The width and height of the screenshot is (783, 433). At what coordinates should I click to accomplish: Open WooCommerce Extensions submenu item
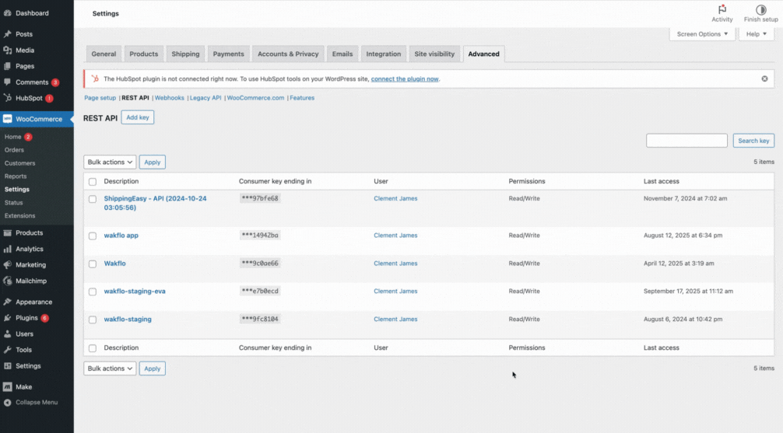pos(20,216)
